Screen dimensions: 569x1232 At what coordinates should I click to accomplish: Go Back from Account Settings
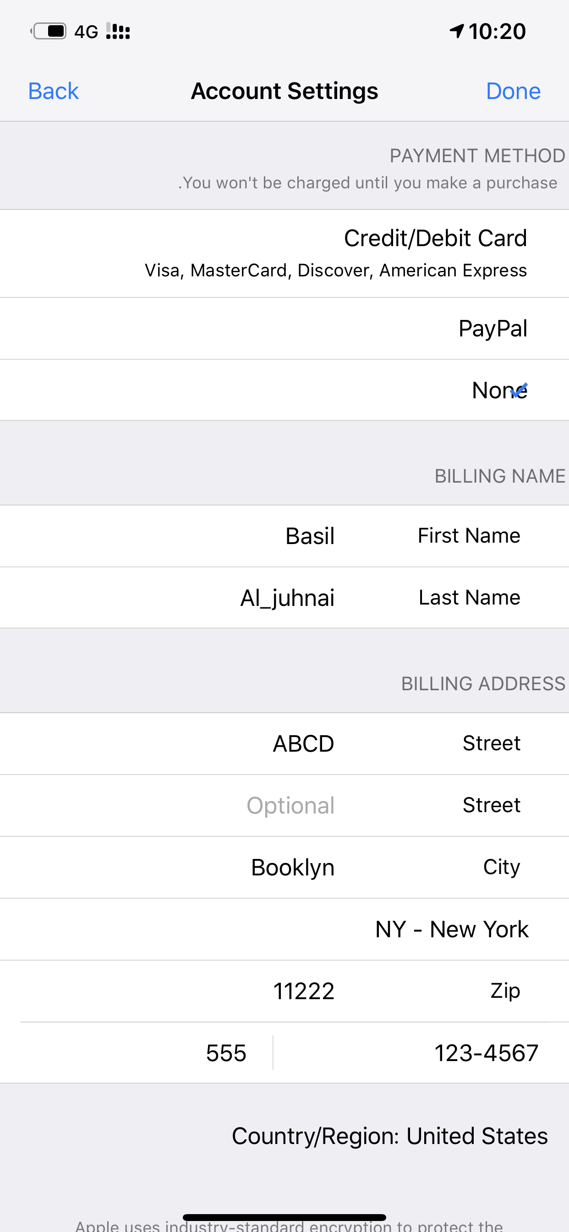(x=53, y=91)
